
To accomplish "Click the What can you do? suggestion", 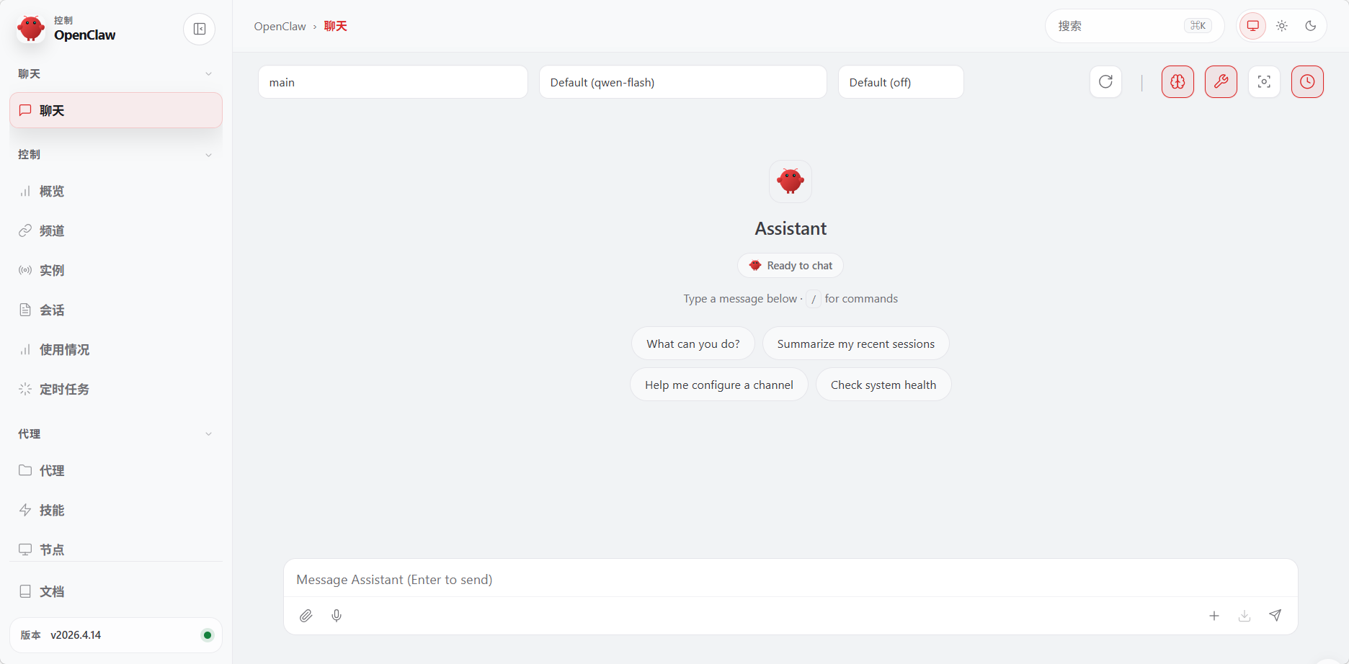I will pos(693,344).
